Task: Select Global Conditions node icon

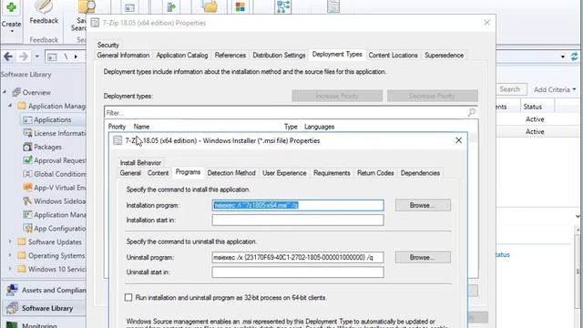Action: (x=27, y=174)
